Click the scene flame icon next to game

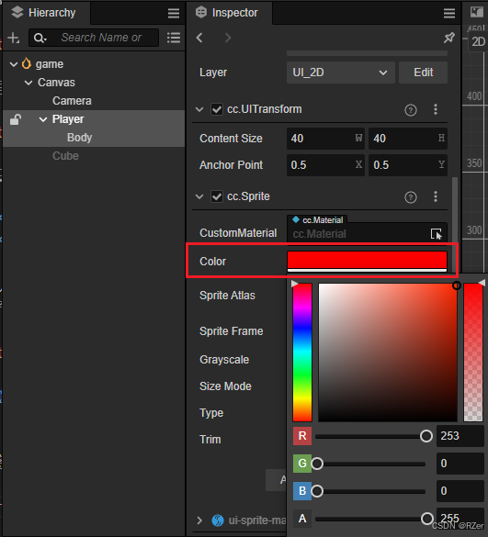click(27, 63)
